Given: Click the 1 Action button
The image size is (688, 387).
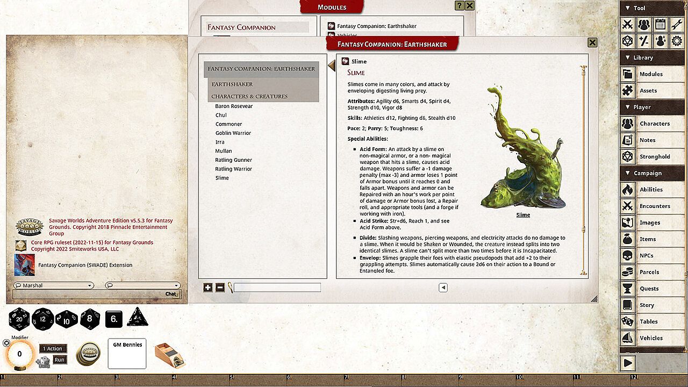Looking at the screenshot, I should (53, 348).
